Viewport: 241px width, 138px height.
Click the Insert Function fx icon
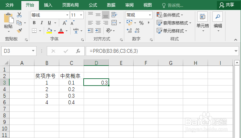(78, 51)
